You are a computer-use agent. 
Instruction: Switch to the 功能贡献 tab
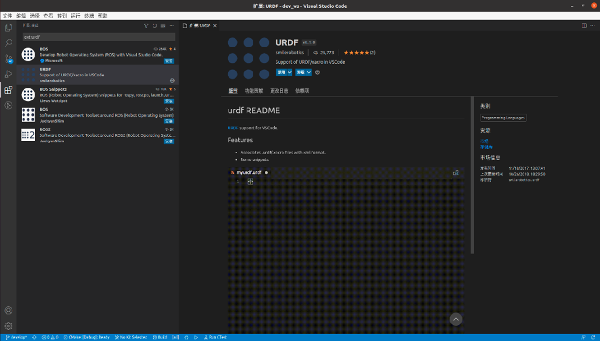pos(253,91)
